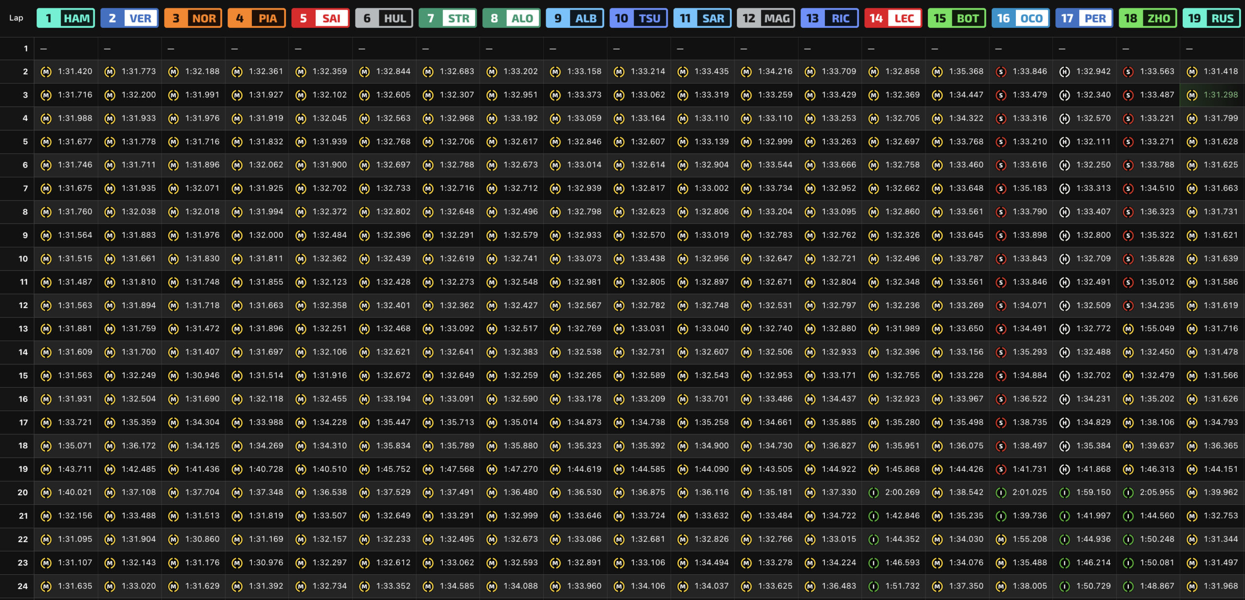
Task: Click NOR lap 15 time 1:30.946
Action: (202, 376)
